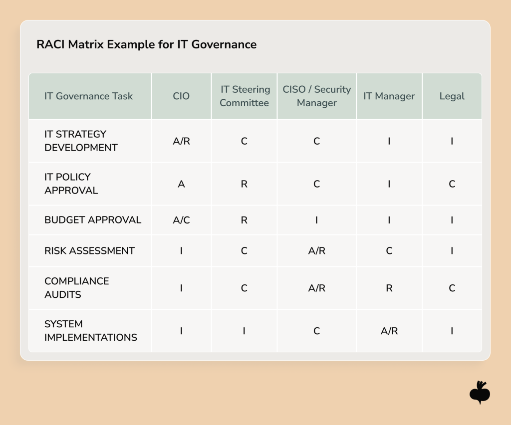This screenshot has height=425, width=511.
Task: Click the RACI Matrix Example title
Action: (146, 44)
